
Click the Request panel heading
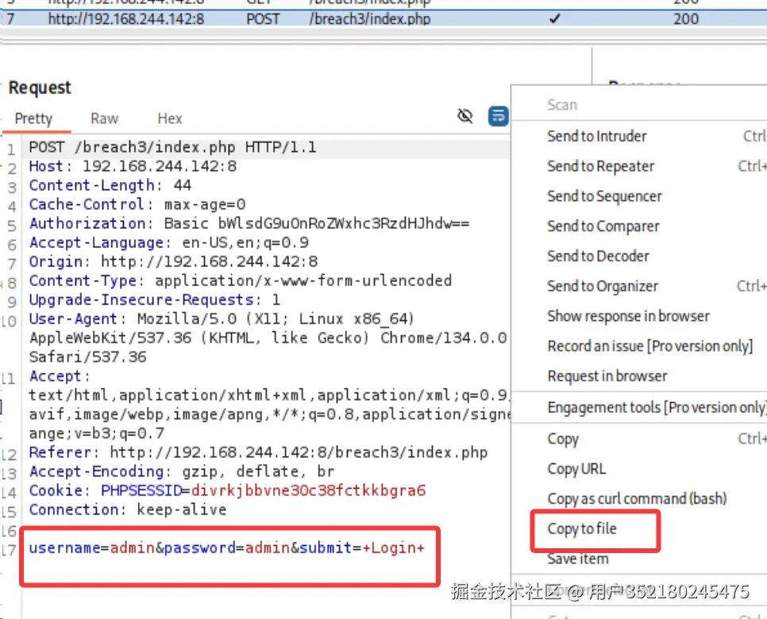click(40, 87)
